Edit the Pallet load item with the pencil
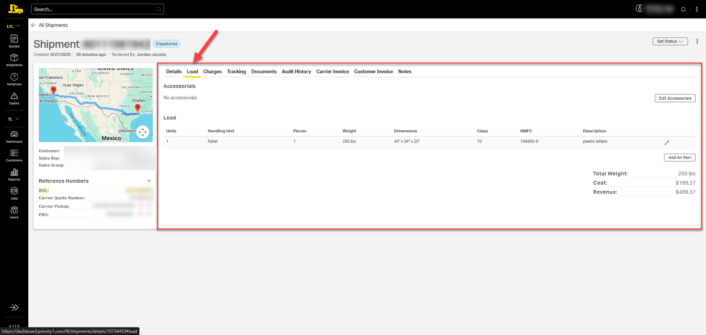 (x=667, y=143)
